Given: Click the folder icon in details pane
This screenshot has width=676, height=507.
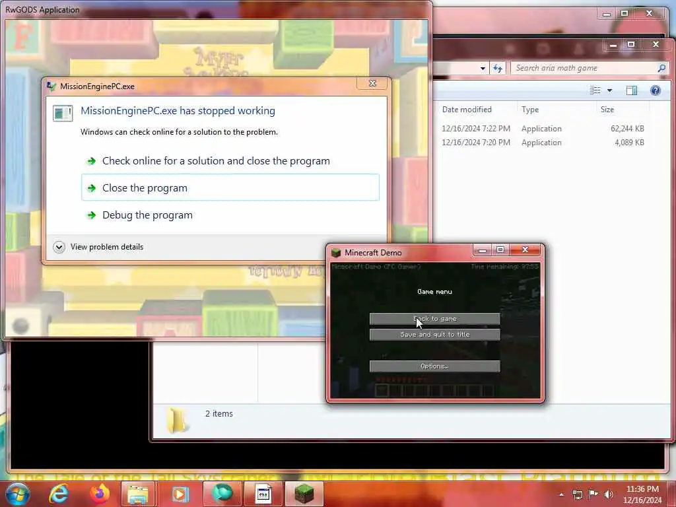Looking at the screenshot, I should click(177, 420).
